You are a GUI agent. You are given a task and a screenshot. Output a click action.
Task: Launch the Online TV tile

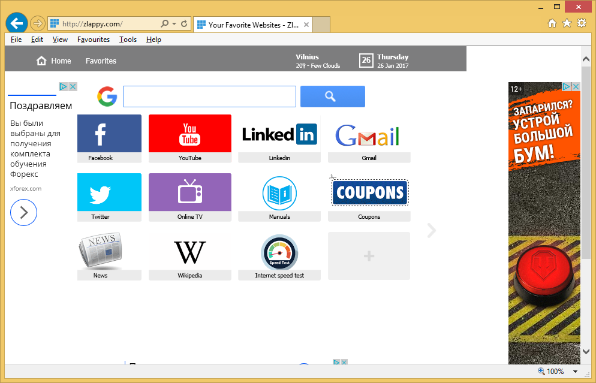coord(189,193)
